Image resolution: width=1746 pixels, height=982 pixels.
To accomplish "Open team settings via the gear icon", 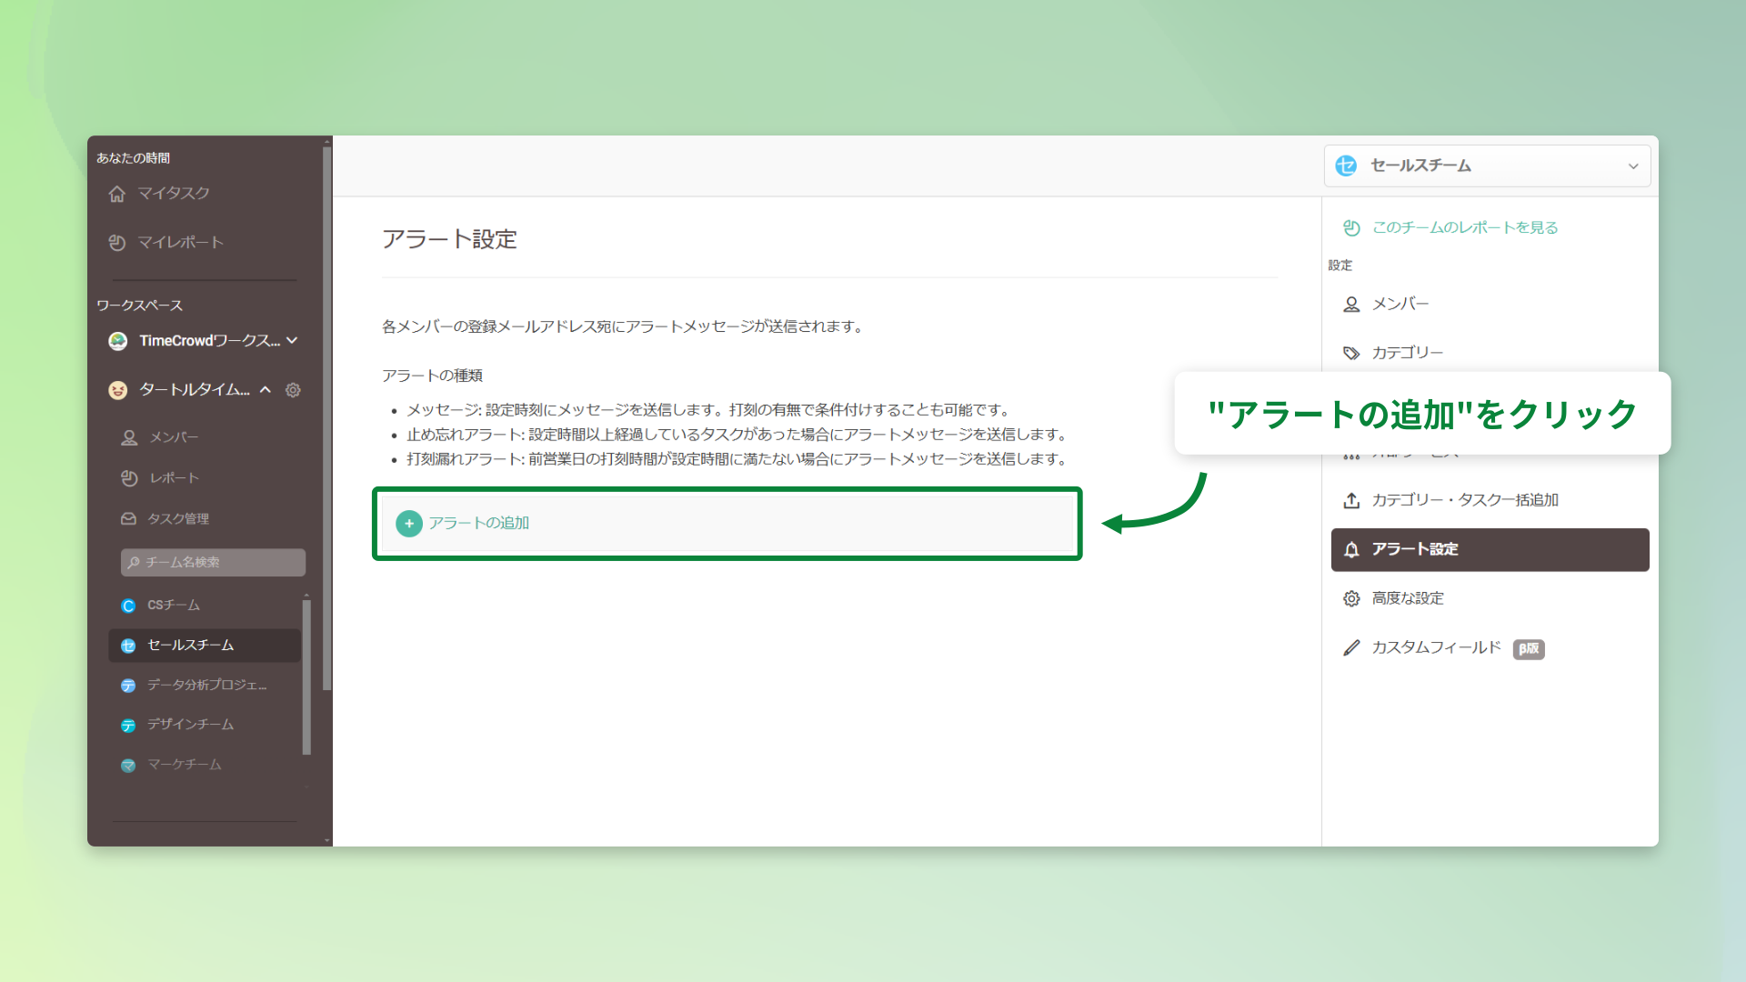I will coord(293,390).
